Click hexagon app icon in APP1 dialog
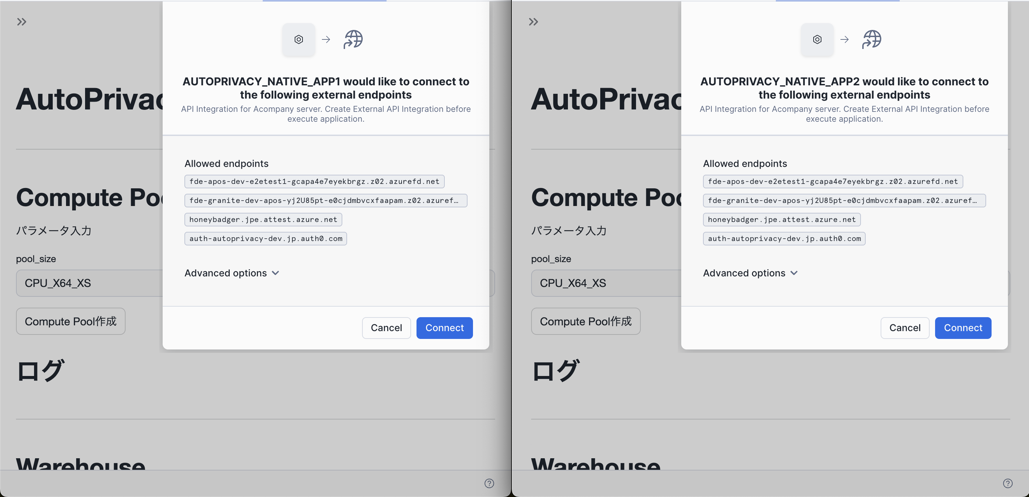 298,39
